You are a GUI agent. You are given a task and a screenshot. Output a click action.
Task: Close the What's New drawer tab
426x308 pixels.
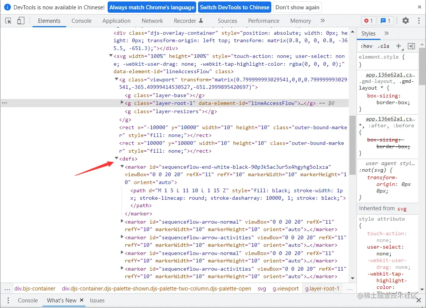coord(81,300)
